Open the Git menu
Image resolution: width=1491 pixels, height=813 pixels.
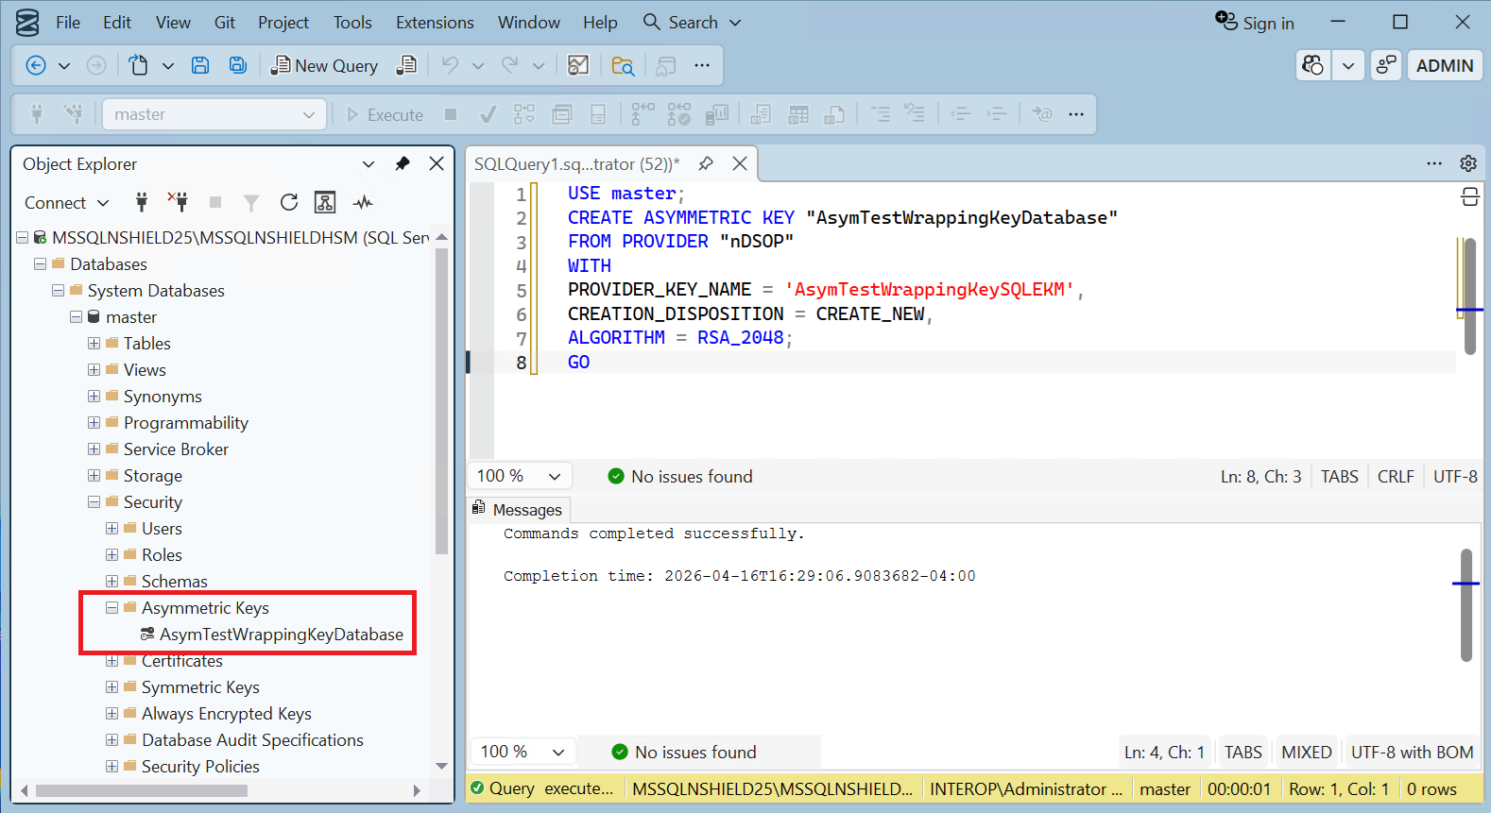click(x=224, y=22)
